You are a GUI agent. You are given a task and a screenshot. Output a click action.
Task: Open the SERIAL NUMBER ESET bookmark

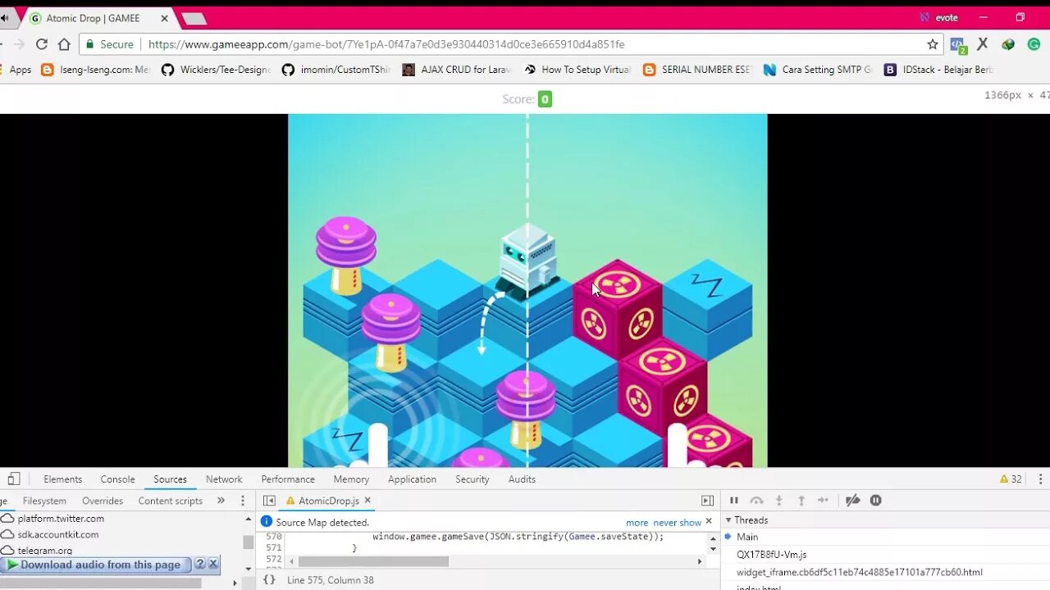(x=697, y=70)
